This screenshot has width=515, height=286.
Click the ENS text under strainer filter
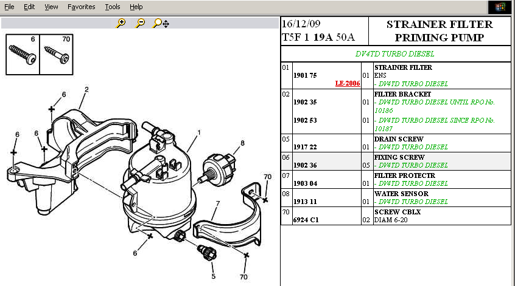pyautogui.click(x=380, y=76)
